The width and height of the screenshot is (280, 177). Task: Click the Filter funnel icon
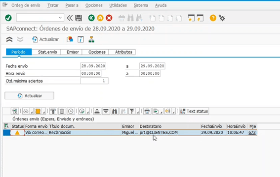pyautogui.click(x=132, y=111)
